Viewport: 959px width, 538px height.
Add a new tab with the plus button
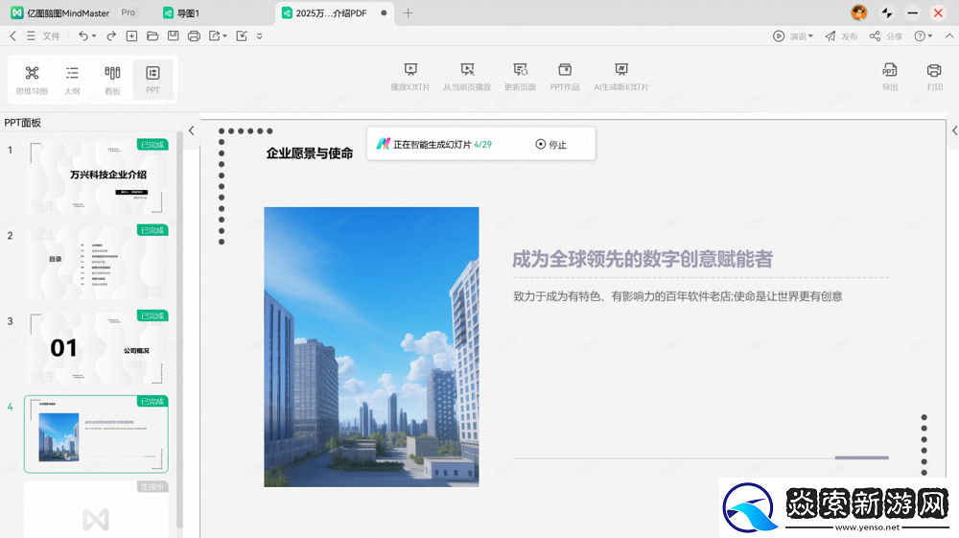(x=408, y=12)
